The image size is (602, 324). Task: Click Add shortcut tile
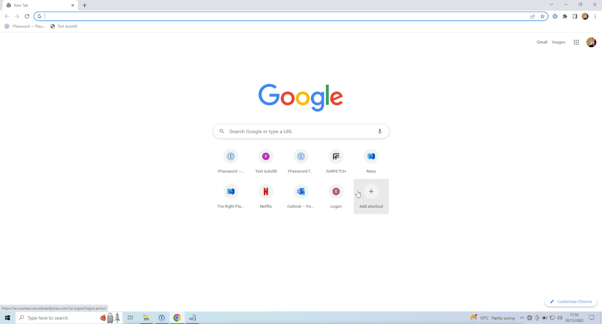coord(371,196)
